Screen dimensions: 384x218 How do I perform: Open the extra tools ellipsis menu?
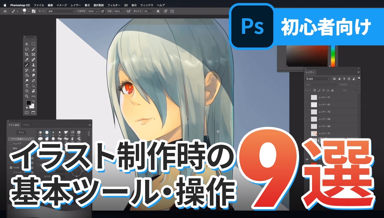[x=33, y=96]
